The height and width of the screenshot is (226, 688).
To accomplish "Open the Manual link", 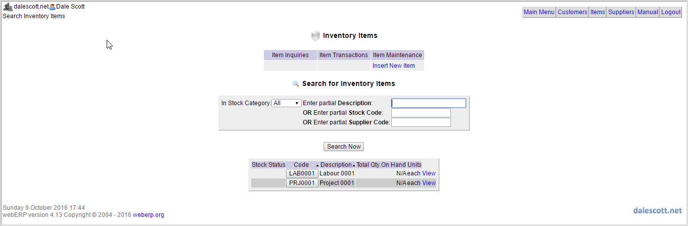I will pos(648,12).
